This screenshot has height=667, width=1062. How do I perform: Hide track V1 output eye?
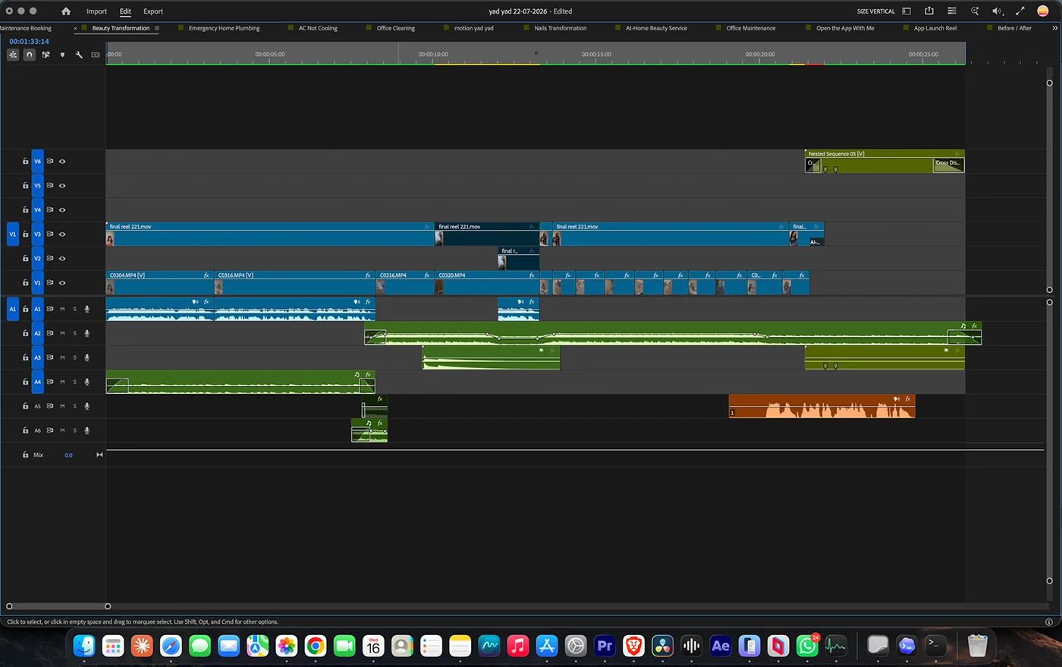coord(62,283)
